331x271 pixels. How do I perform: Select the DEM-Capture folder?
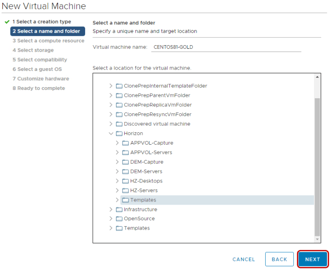click(x=146, y=162)
